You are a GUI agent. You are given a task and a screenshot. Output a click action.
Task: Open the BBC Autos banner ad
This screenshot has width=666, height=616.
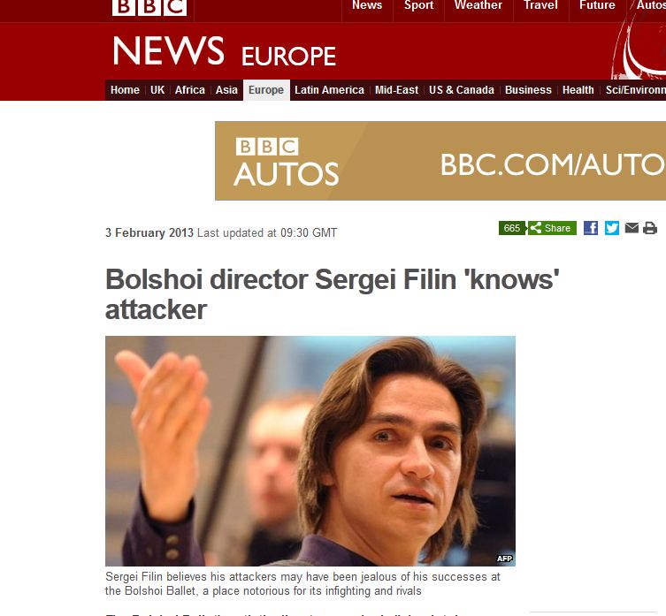(440, 161)
